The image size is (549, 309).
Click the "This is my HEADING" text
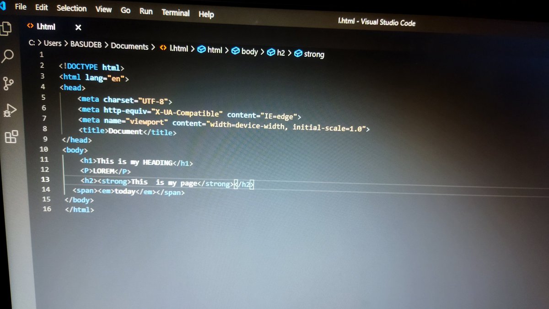pyautogui.click(x=134, y=162)
